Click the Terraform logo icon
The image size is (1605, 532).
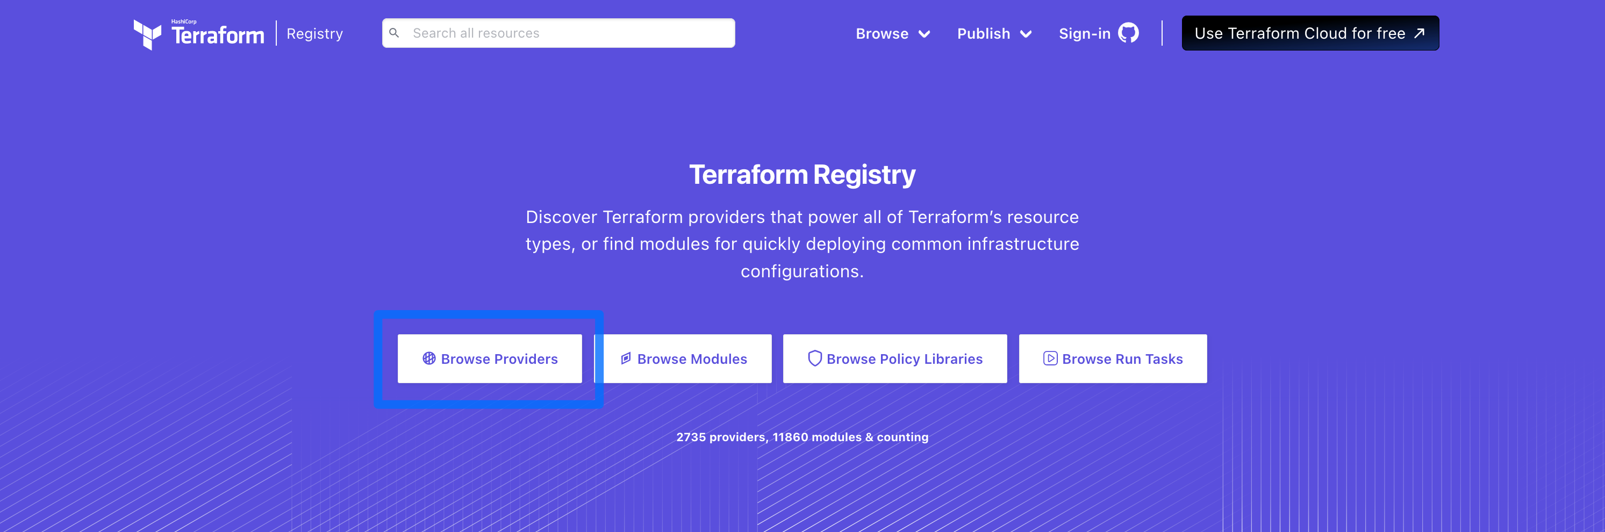pyautogui.click(x=147, y=34)
